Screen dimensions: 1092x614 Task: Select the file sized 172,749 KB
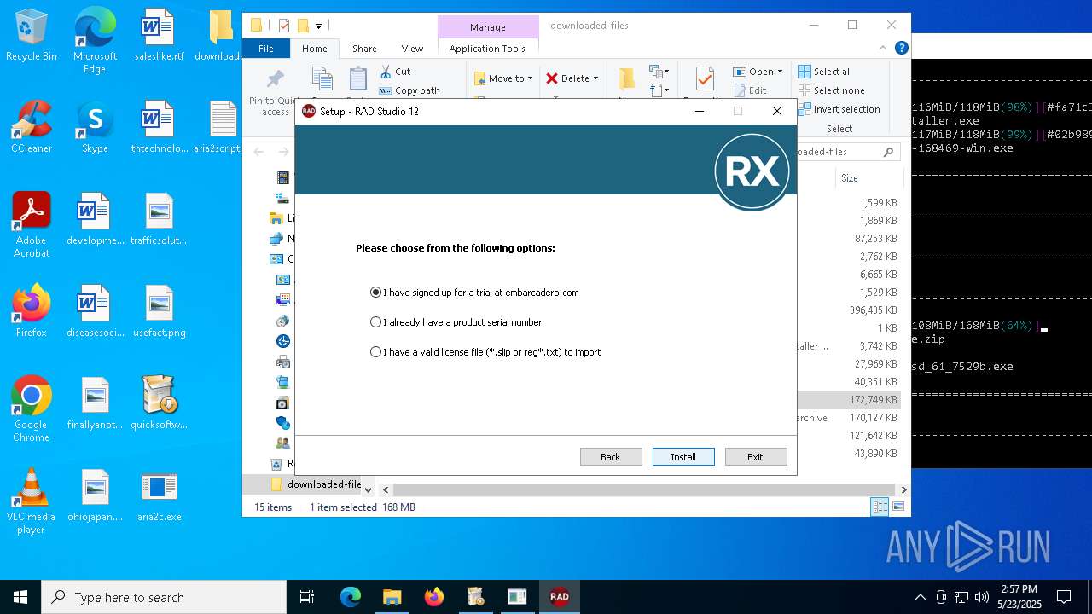[x=873, y=400]
